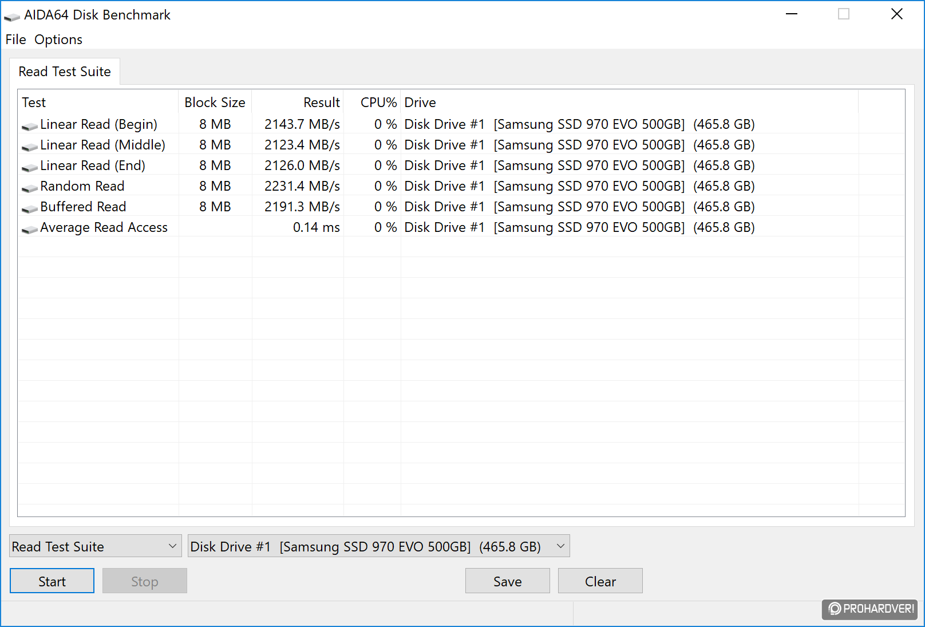Select the Buffered Read test name
Image resolution: width=925 pixels, height=627 pixels.
point(83,207)
